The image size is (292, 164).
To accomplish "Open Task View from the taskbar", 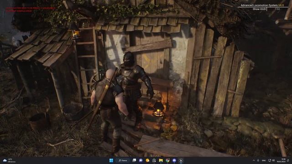I will click(134, 160).
